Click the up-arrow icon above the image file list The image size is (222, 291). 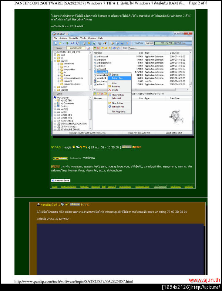95,48
